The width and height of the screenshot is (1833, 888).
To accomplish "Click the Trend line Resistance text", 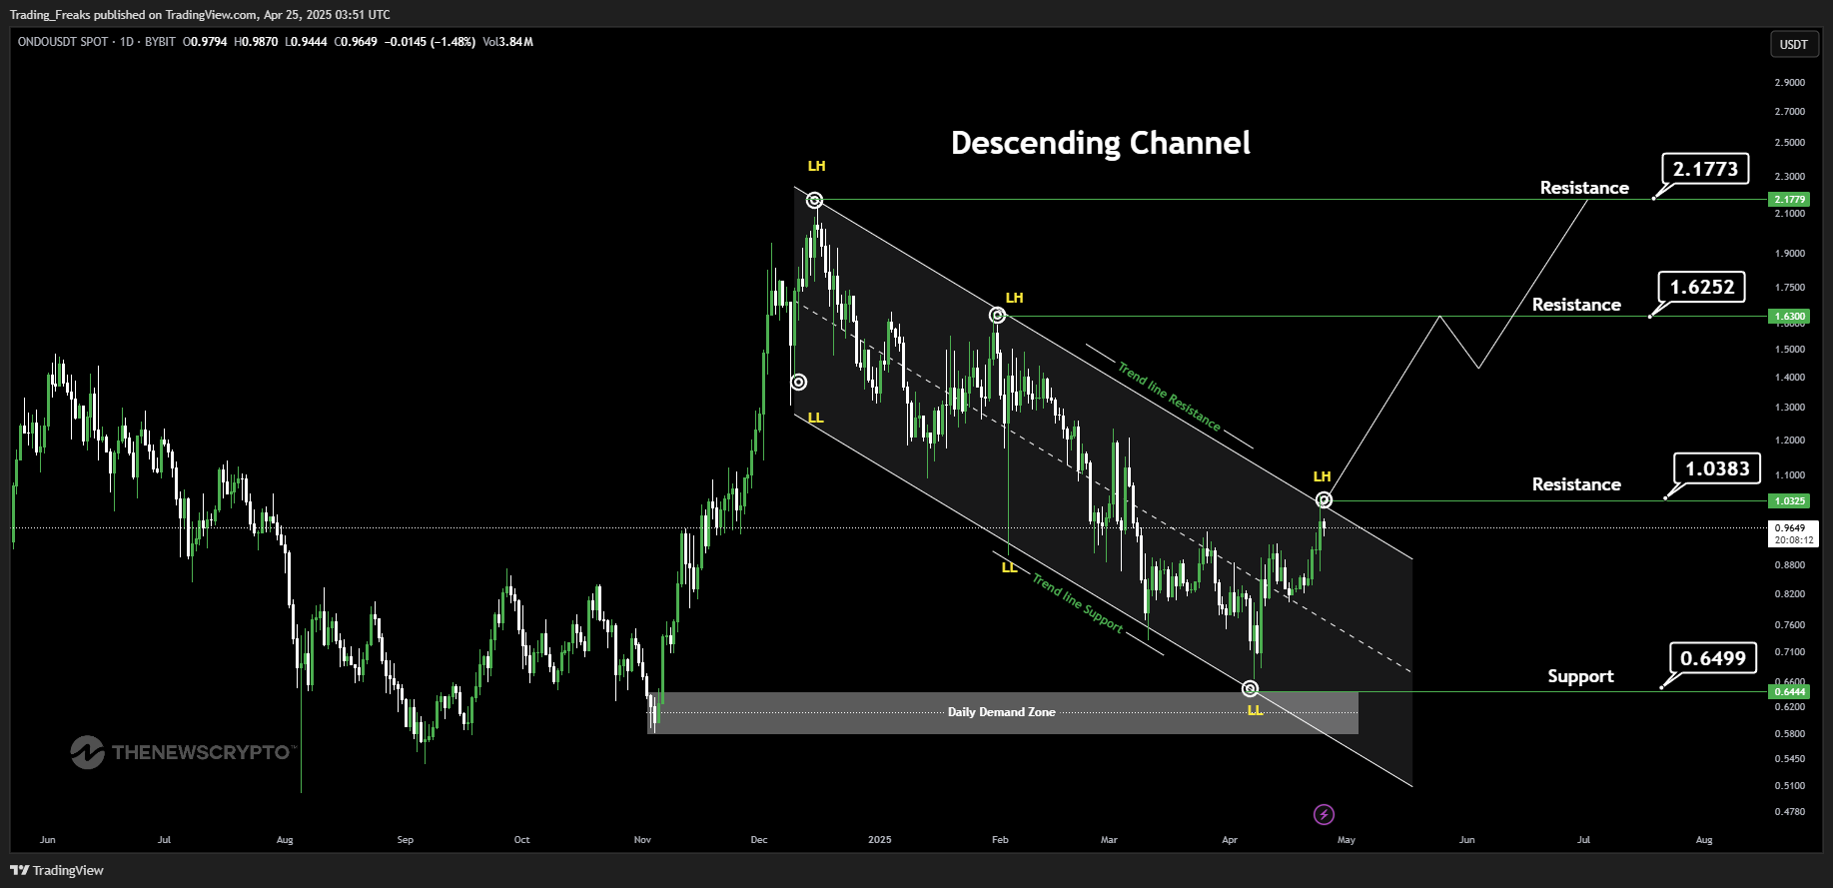I will pyautogui.click(x=1169, y=397).
